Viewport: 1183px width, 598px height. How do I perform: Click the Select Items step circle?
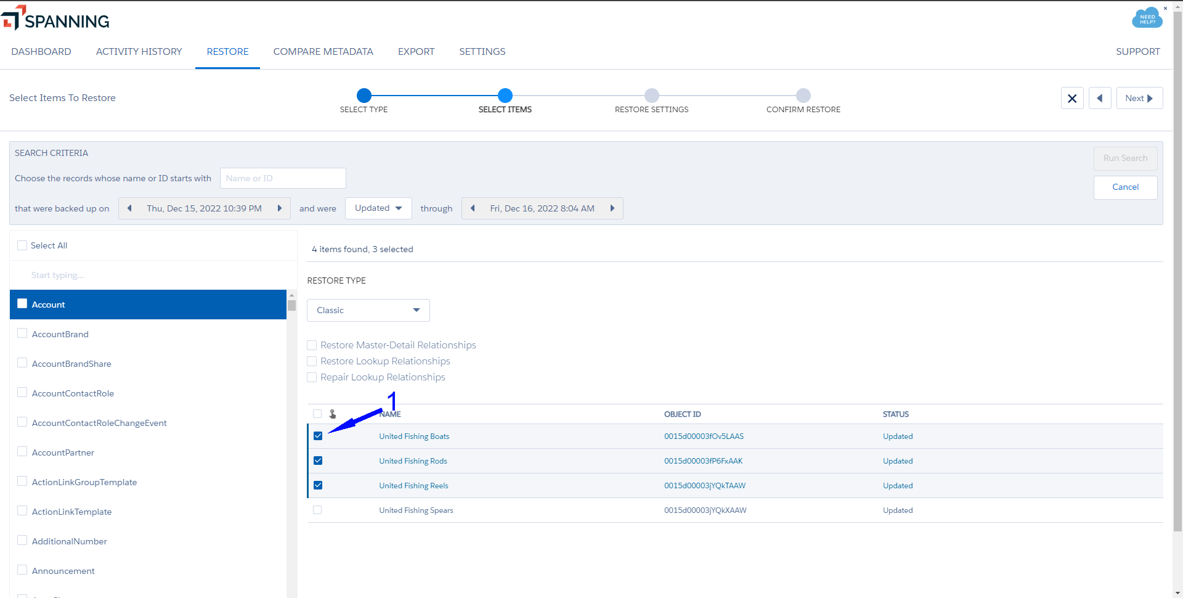(x=505, y=96)
